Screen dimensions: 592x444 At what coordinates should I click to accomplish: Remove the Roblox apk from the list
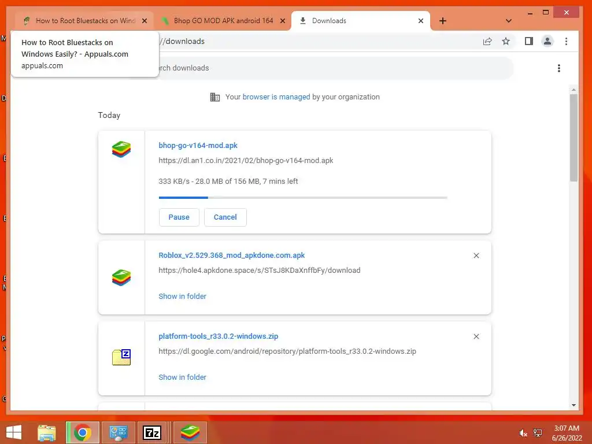coord(476,256)
